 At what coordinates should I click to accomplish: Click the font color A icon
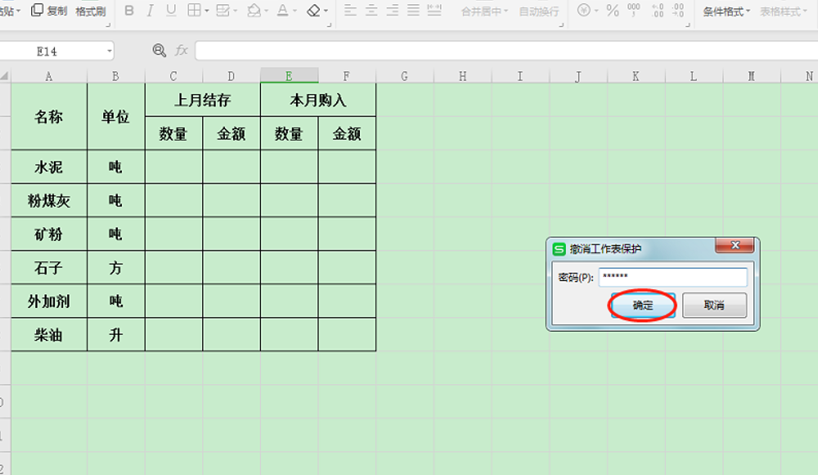point(283,11)
